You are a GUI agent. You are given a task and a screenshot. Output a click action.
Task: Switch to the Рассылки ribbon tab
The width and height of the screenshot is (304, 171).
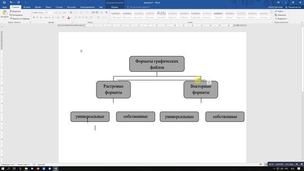coord(71,7)
